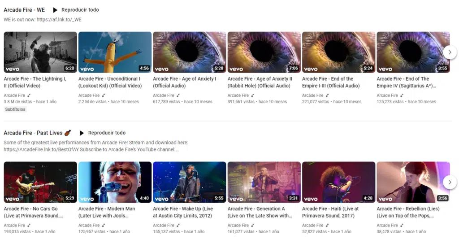Click Arcade Fire channel under Age of Anxiety I

[164, 96]
